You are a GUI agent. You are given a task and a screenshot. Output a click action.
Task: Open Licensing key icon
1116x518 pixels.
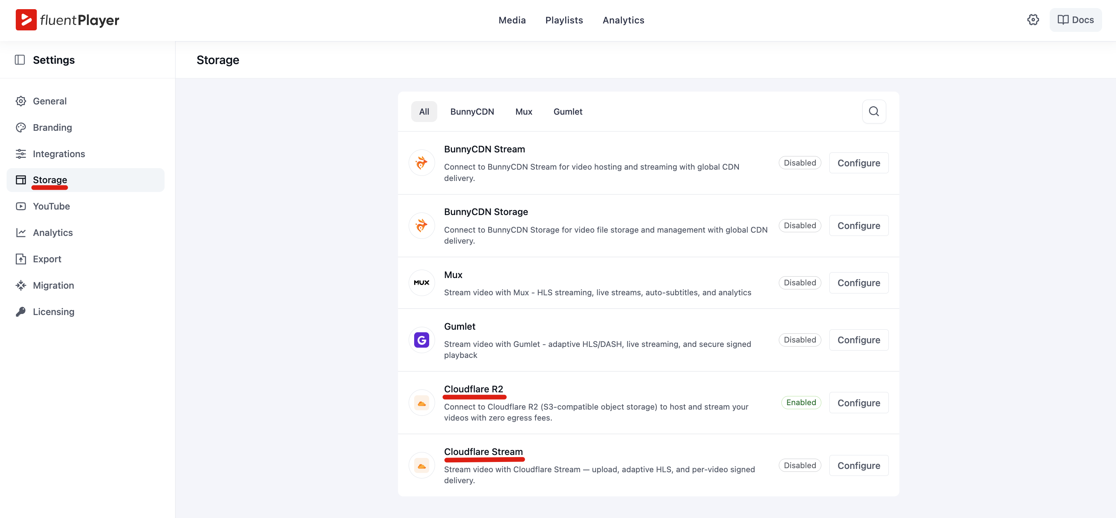click(x=21, y=312)
